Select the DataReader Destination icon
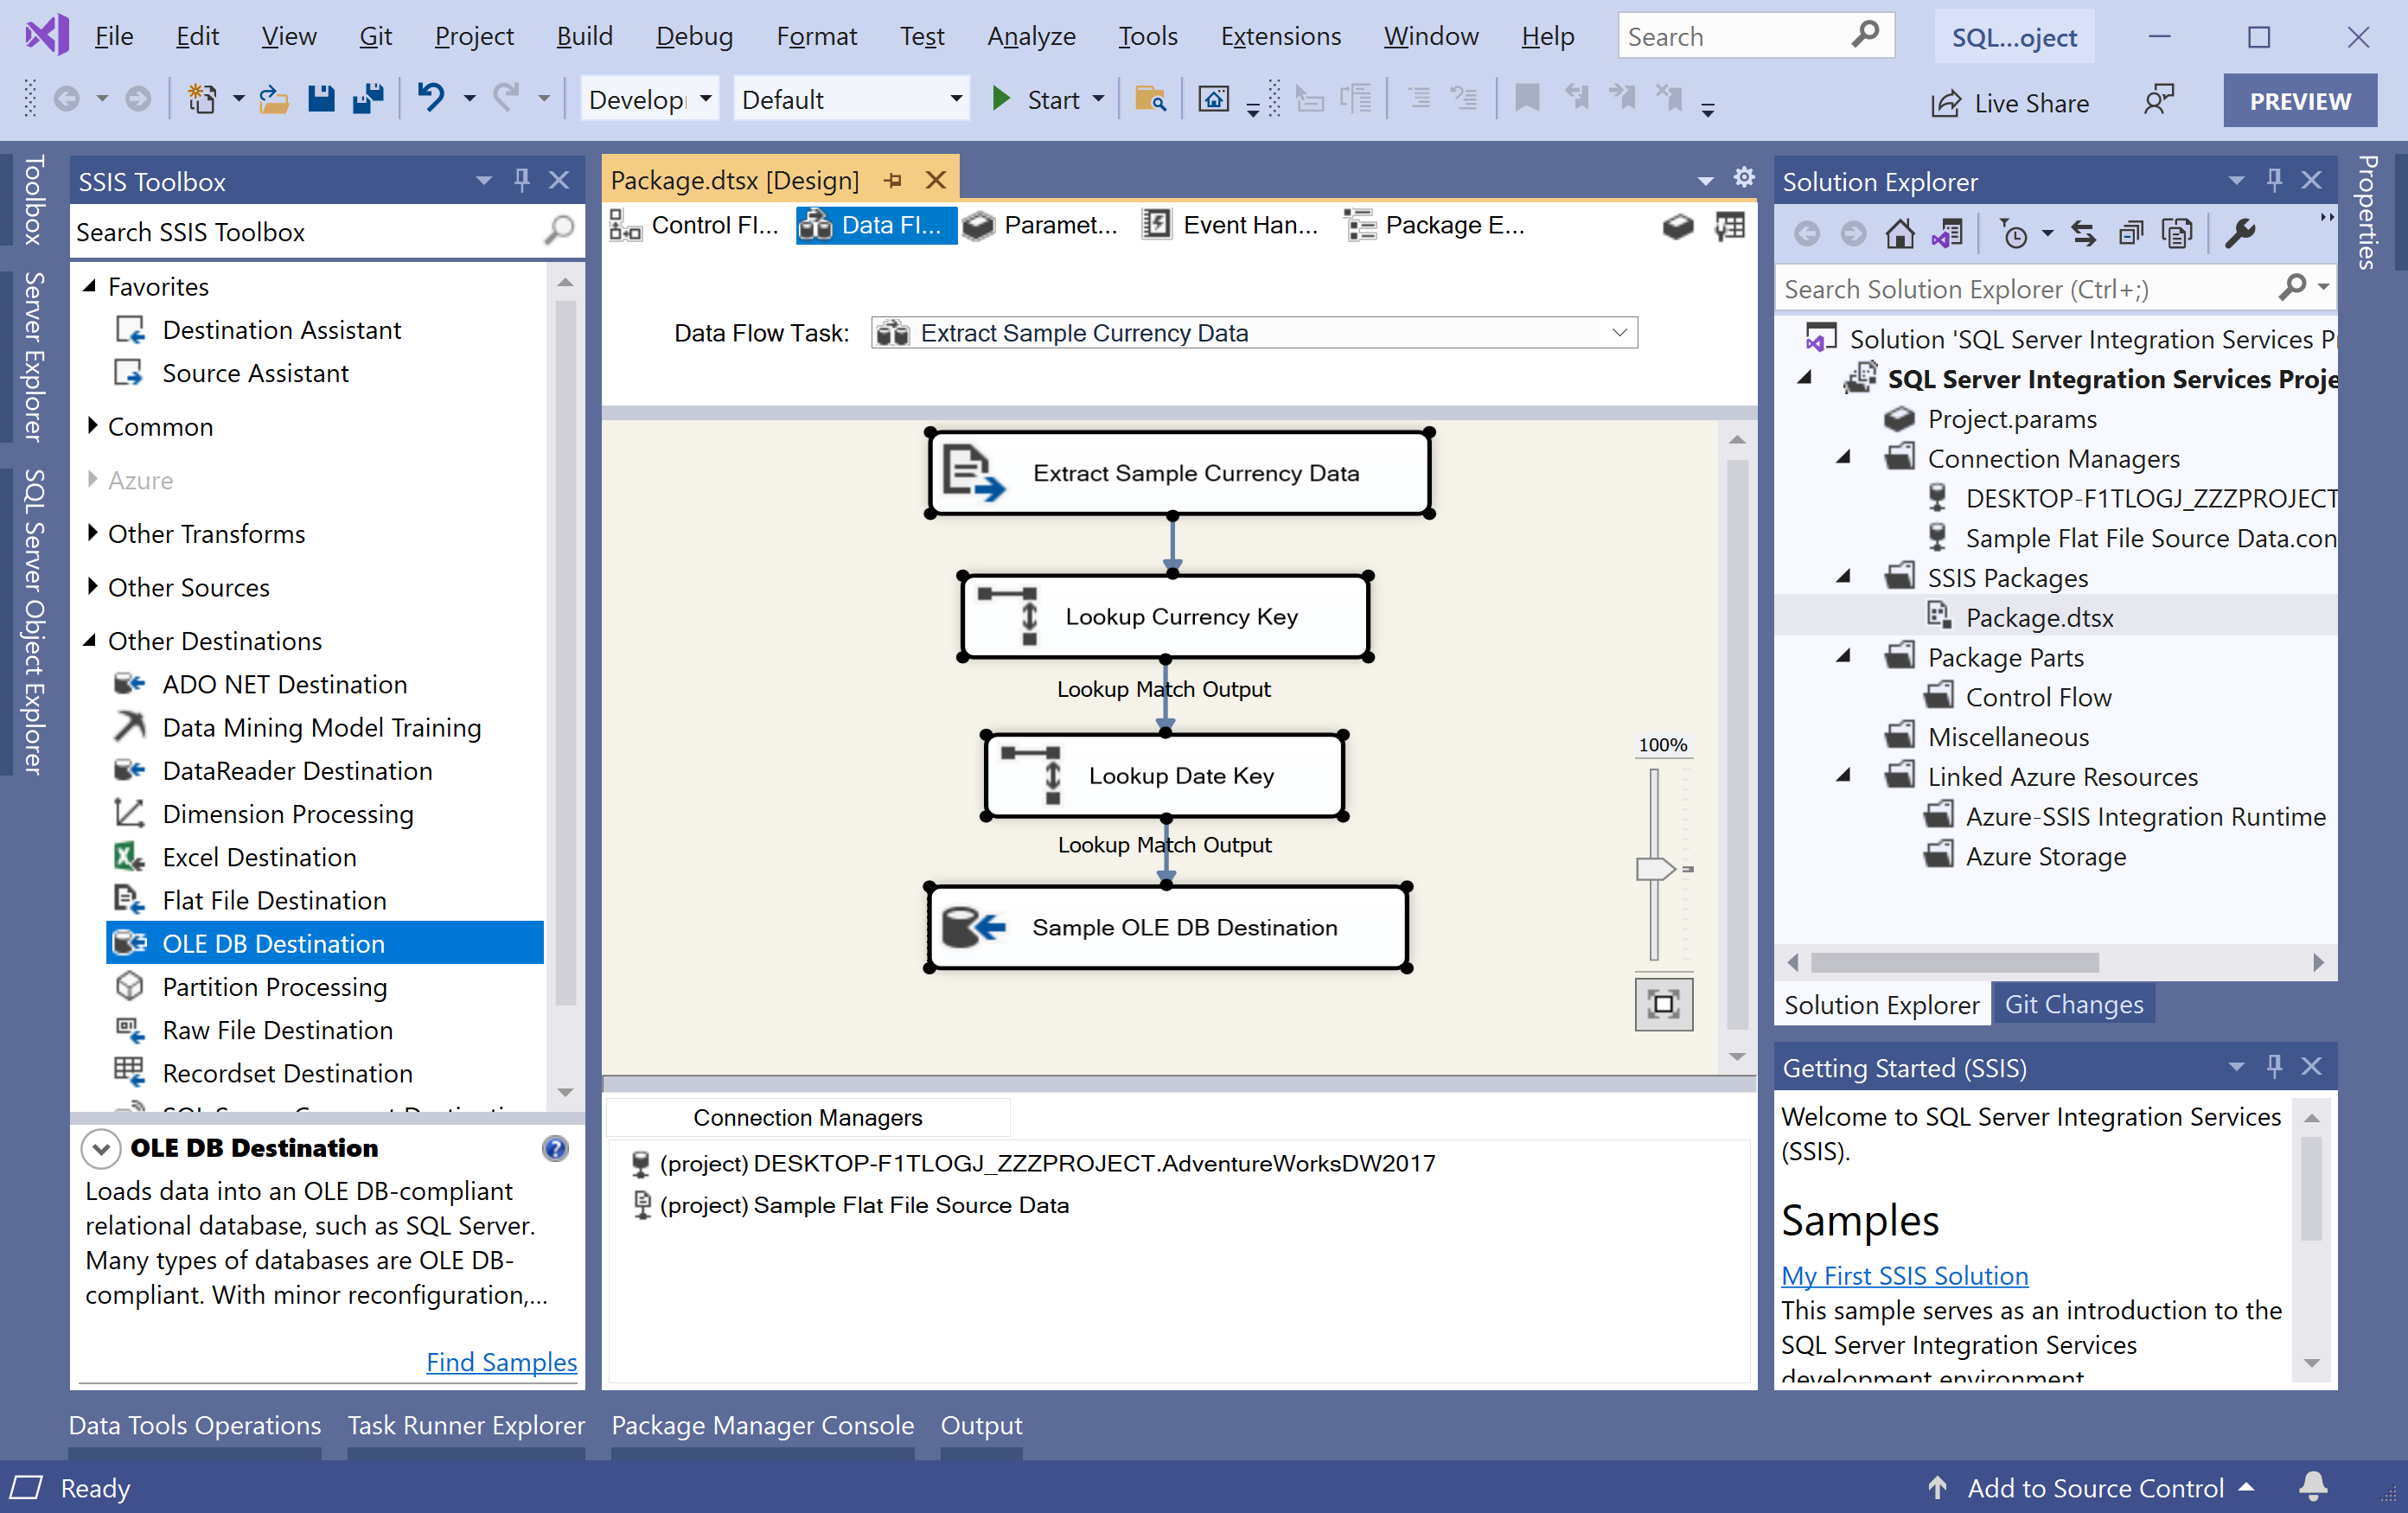The height and width of the screenshot is (1513, 2408). pos(131,769)
